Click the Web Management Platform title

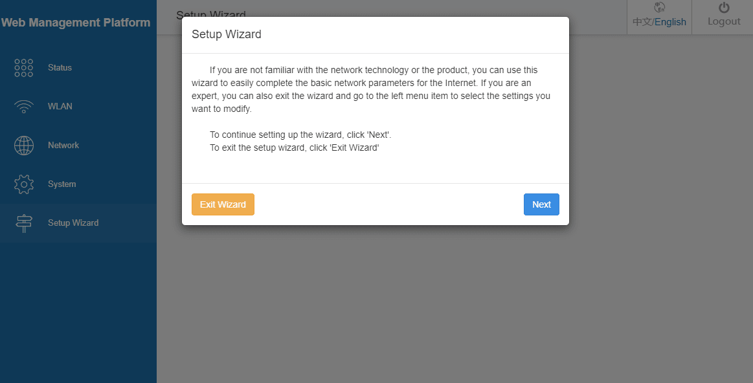click(76, 23)
